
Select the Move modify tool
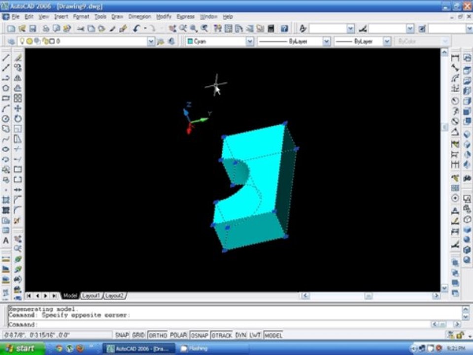[x=18, y=108]
